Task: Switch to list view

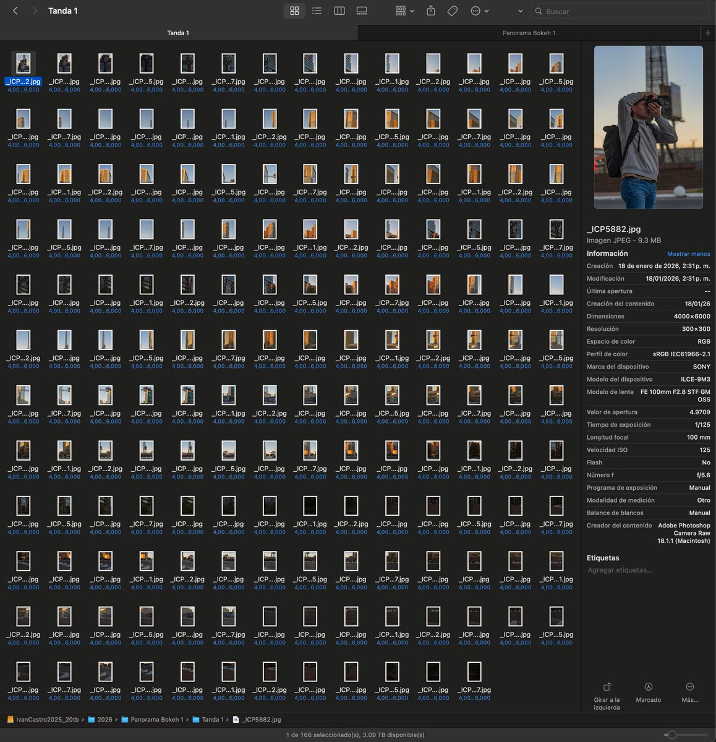Action: [x=317, y=11]
